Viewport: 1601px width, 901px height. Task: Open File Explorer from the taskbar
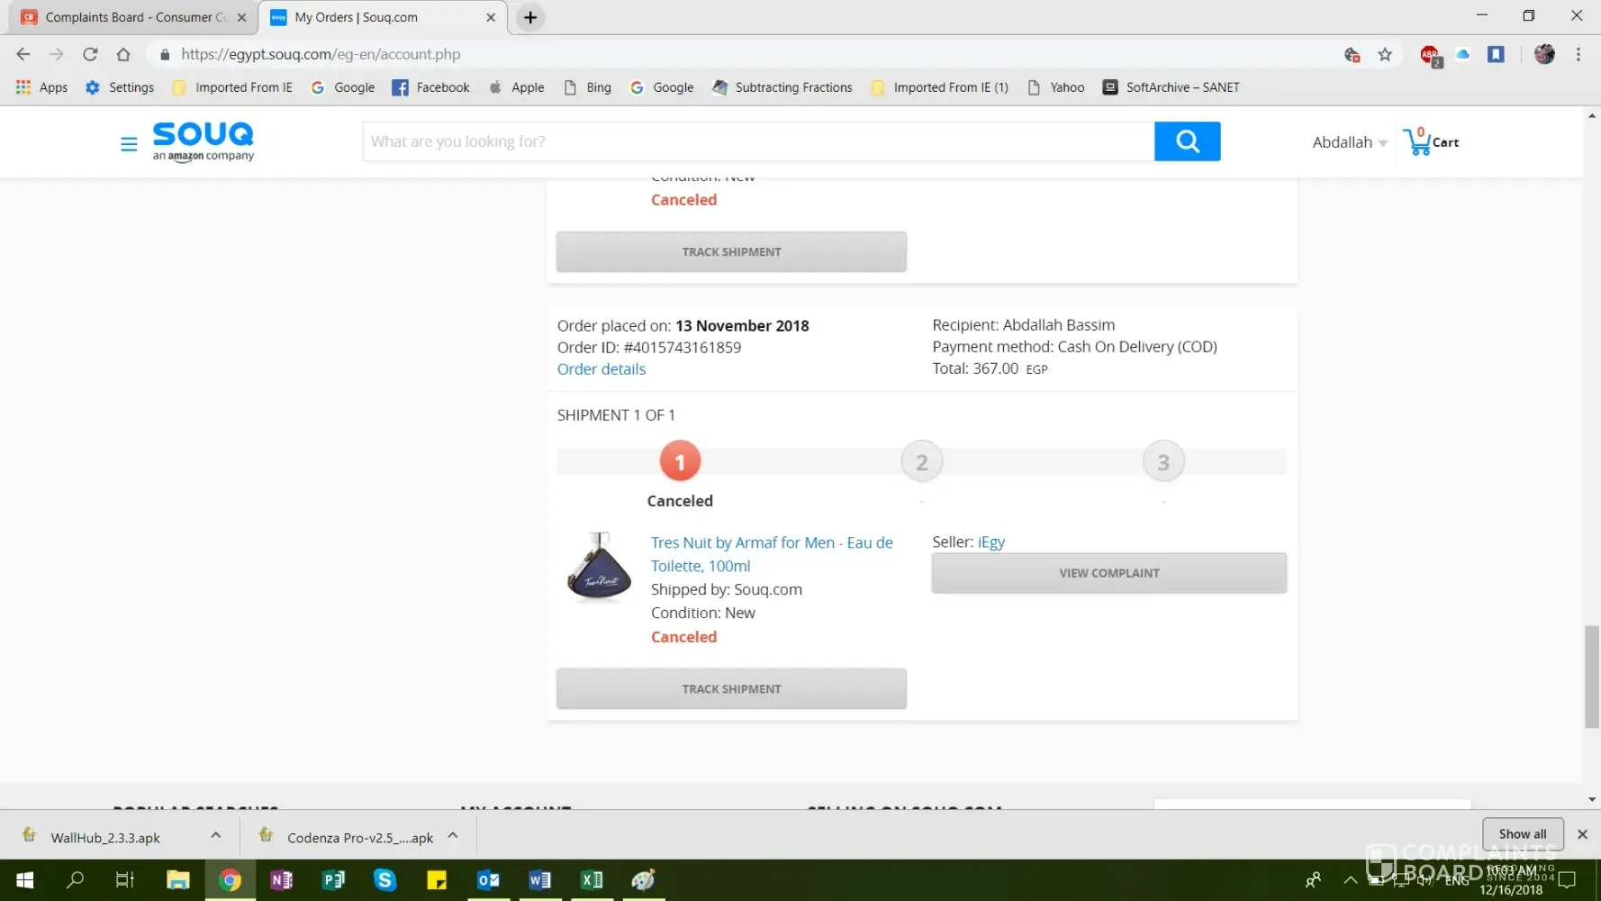pos(178,880)
